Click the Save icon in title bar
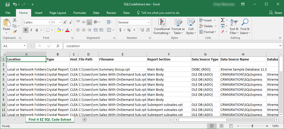 pyautogui.click(x=7, y=4)
